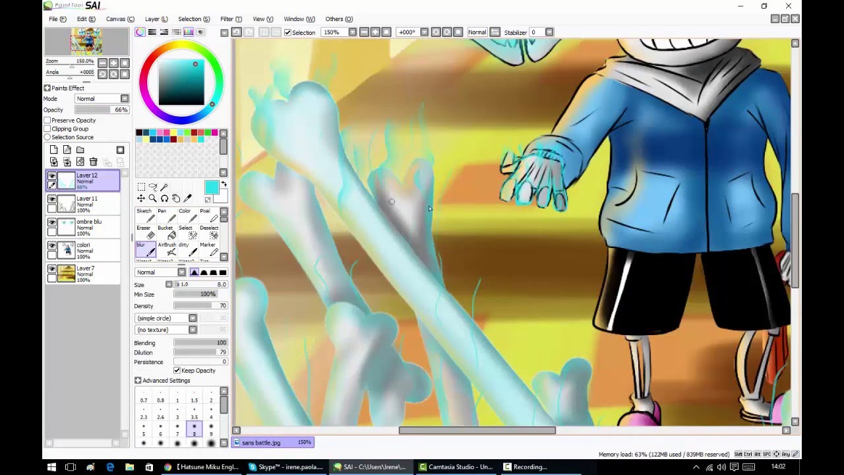Switch to sans battle.jpg canvas tab
This screenshot has width=844, height=475.
tap(274, 443)
